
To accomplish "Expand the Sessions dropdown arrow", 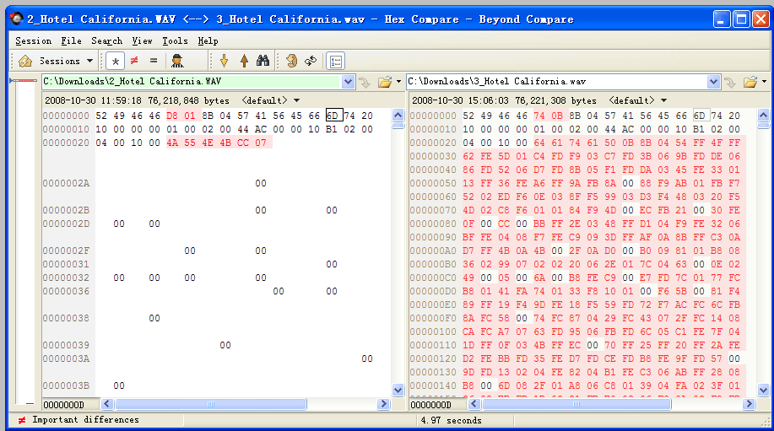I will pyautogui.click(x=89, y=61).
